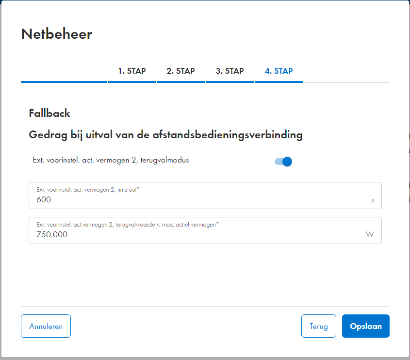Click the Fallback section heading

pyautogui.click(x=49, y=114)
